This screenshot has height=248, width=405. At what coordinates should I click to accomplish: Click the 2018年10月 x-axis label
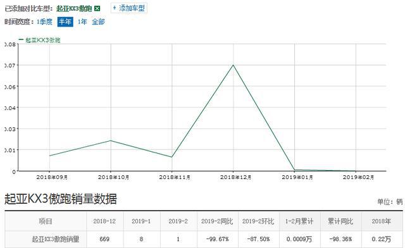113,178
